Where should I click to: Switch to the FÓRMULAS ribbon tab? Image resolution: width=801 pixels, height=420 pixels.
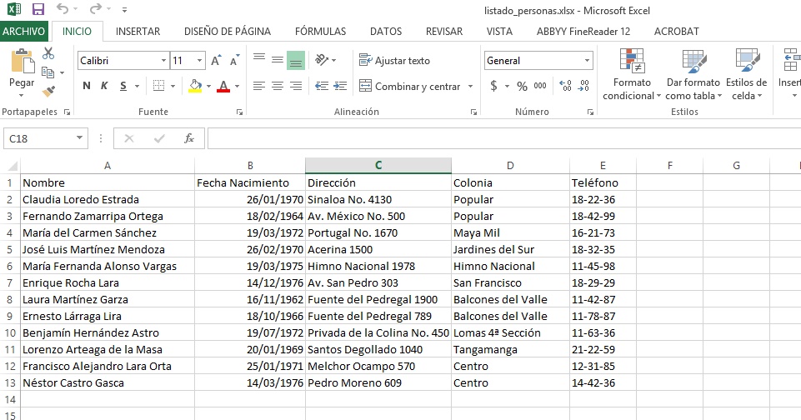click(320, 32)
